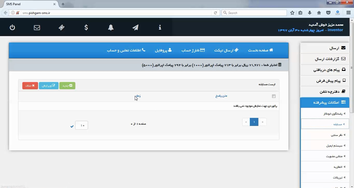Open a new browser tab
The image size is (354, 188).
click(x=63, y=4)
